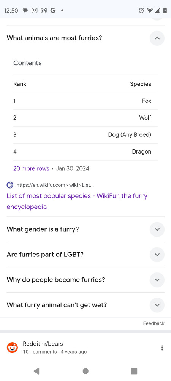Tap the en.wikifur.com URL breadcrumb
The image size is (171, 381).
coord(55,185)
